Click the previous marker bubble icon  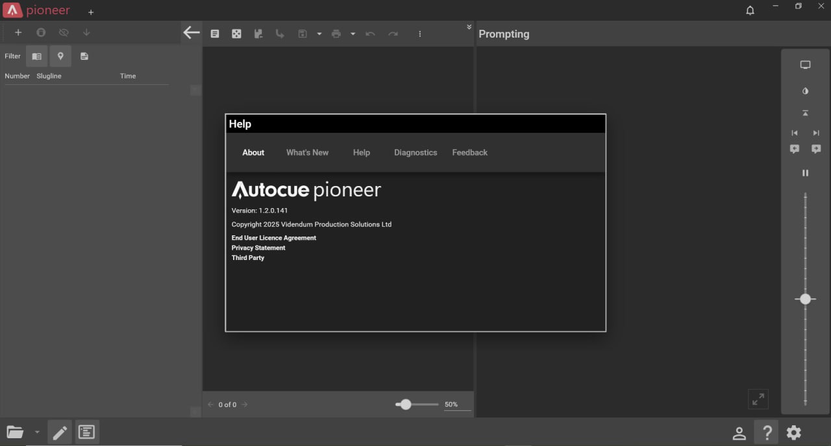coord(795,149)
